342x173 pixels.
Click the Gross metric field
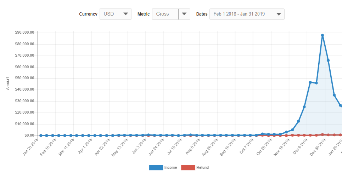click(165, 14)
